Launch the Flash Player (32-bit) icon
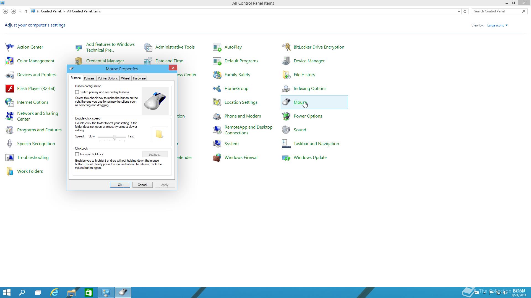This screenshot has height=298, width=531. click(10, 89)
